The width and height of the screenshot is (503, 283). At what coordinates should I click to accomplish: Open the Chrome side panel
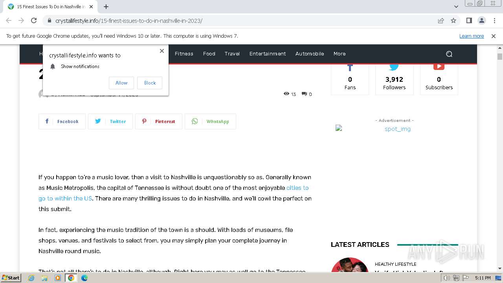point(469,20)
